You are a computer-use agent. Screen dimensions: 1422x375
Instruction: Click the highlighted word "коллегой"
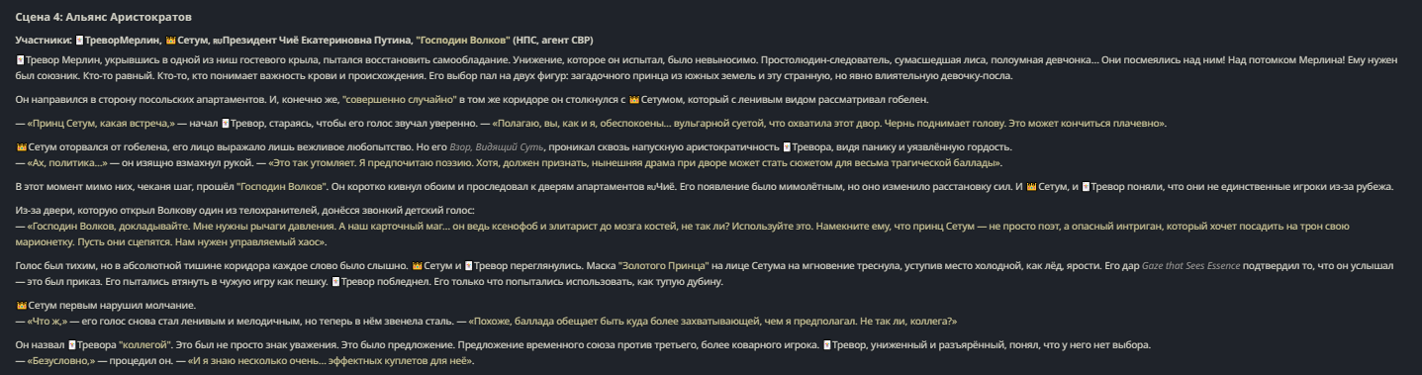tap(147, 345)
